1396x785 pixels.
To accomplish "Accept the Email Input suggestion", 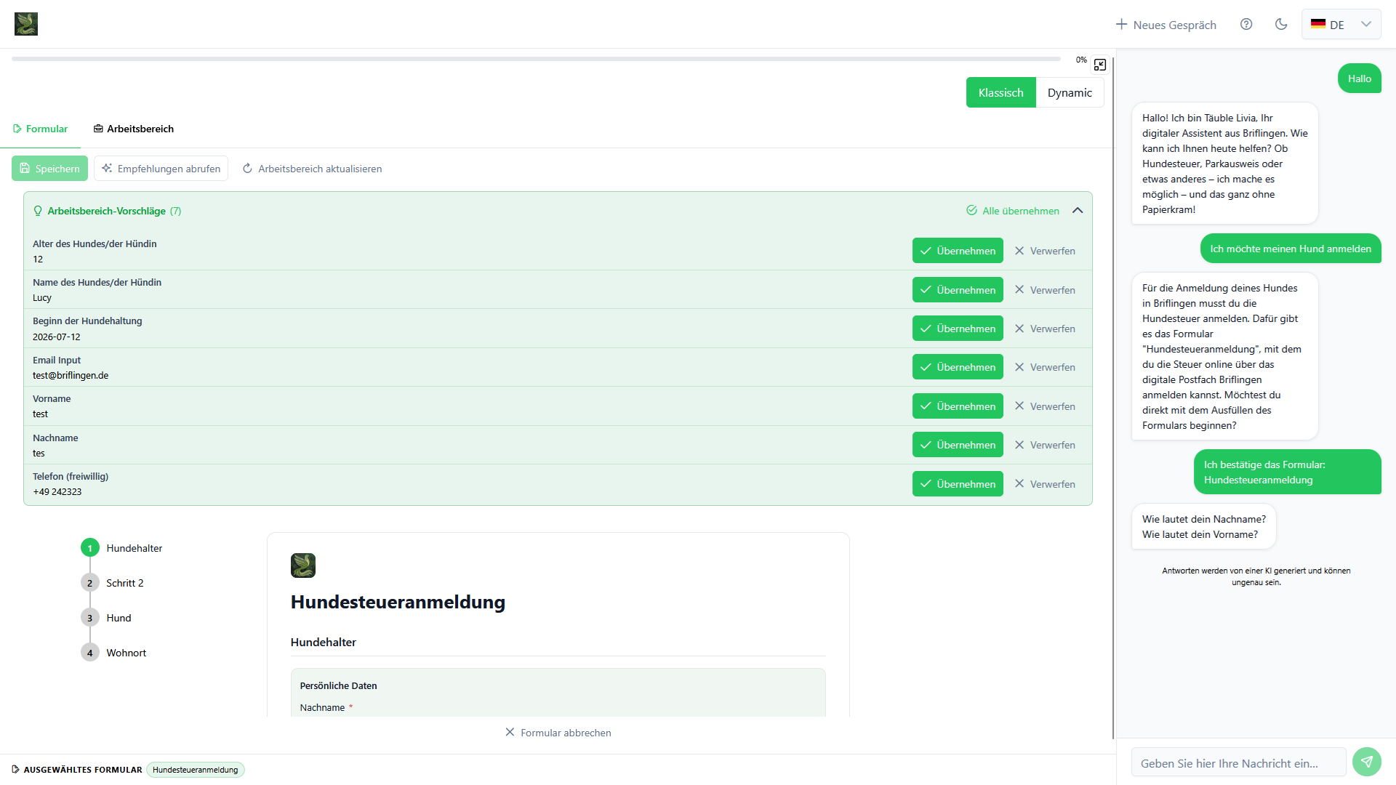I will pos(958,367).
